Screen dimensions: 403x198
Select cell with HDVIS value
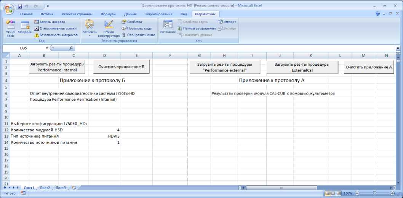click(x=104, y=136)
